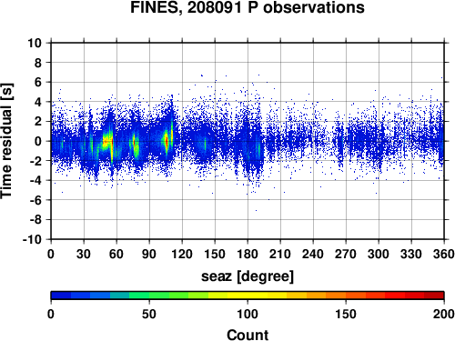Image resolution: width=455 pixels, height=341 pixels.
Task: Click the plot title FINES P observations
Action: pyautogui.click(x=248, y=7)
